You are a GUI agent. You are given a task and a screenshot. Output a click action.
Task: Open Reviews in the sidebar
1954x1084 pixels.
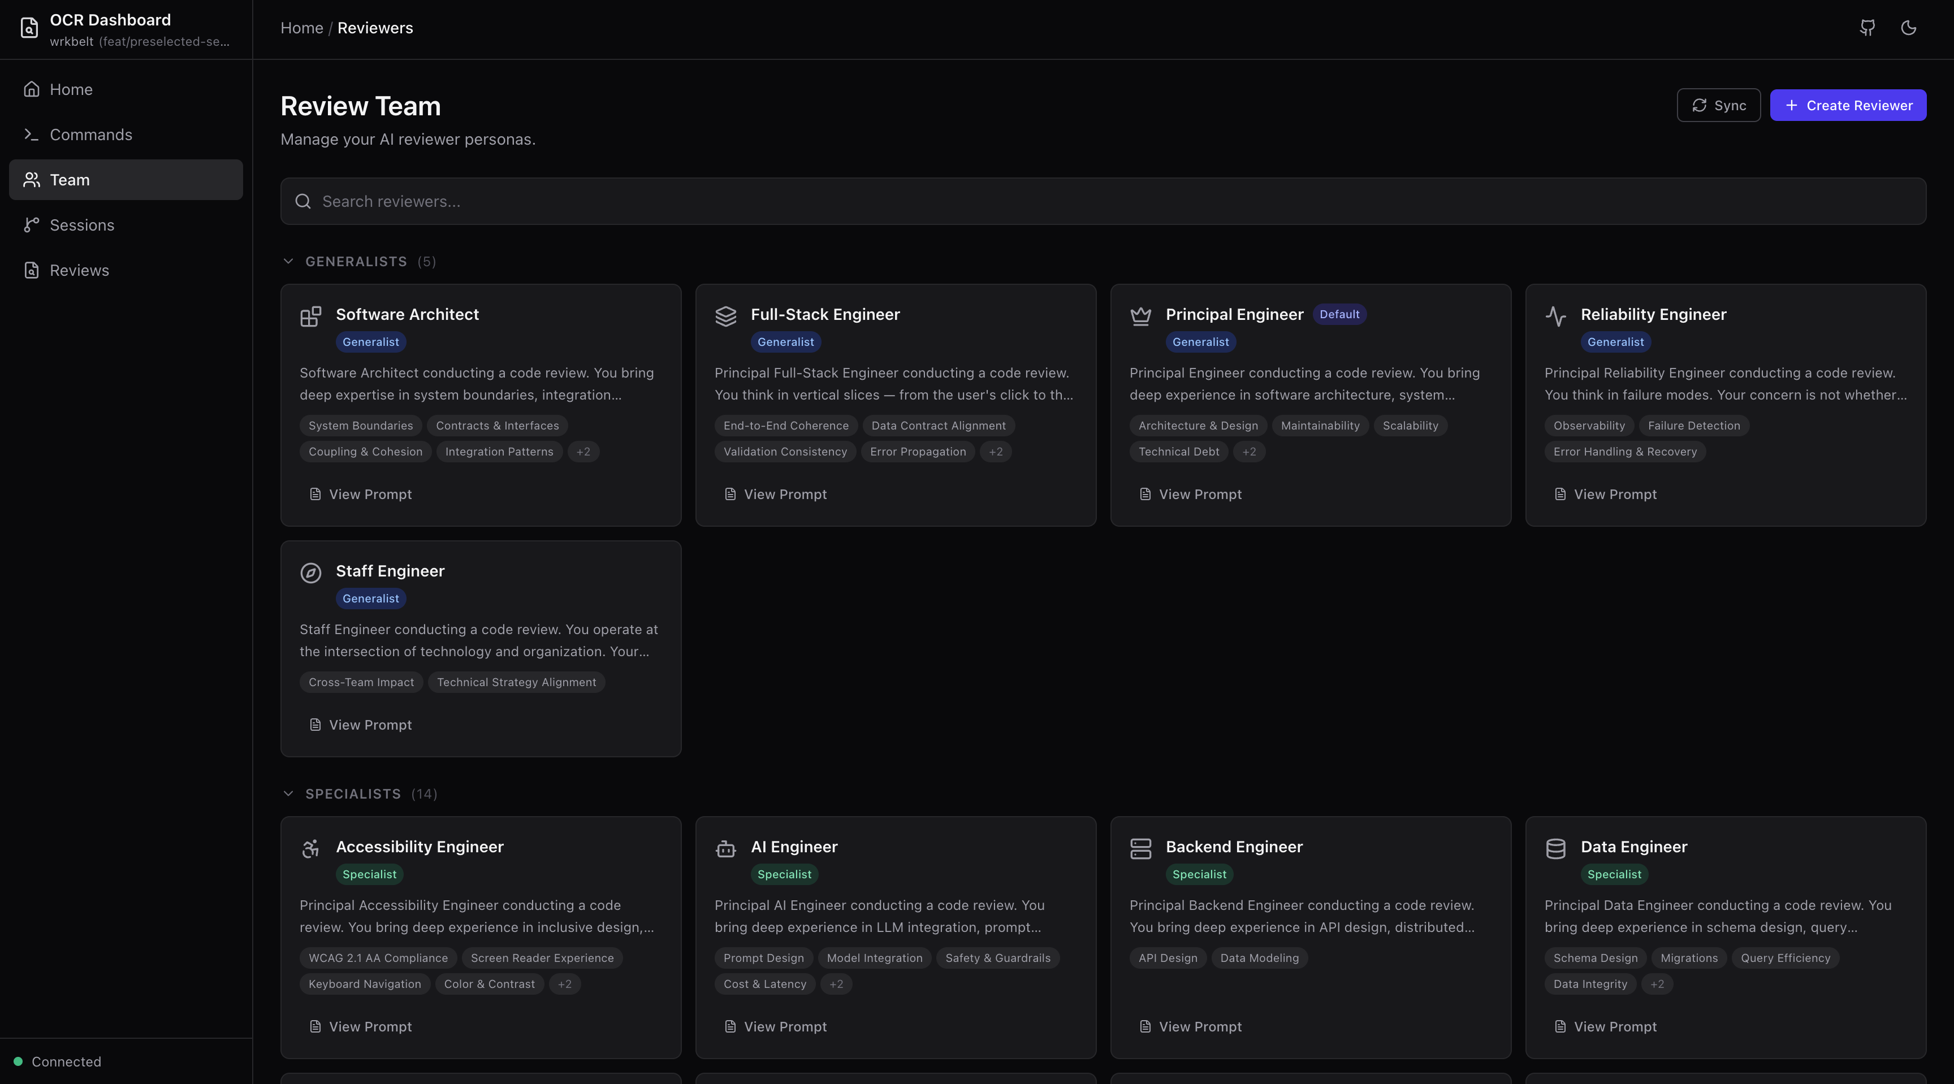coord(126,271)
